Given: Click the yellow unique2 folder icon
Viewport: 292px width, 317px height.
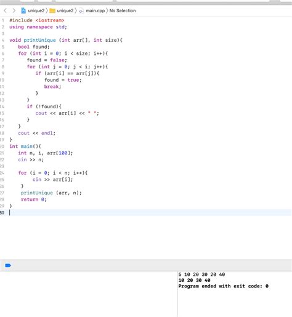Looking at the screenshot, I should pos(52,10).
